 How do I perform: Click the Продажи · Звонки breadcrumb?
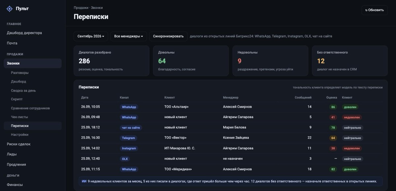(88, 8)
